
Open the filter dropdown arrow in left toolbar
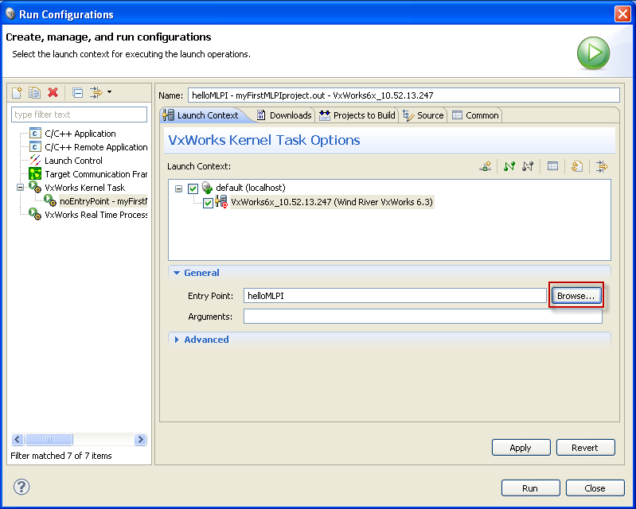tap(109, 92)
